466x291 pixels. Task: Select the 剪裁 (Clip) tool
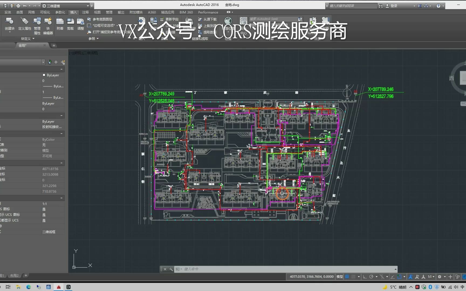tap(70, 24)
